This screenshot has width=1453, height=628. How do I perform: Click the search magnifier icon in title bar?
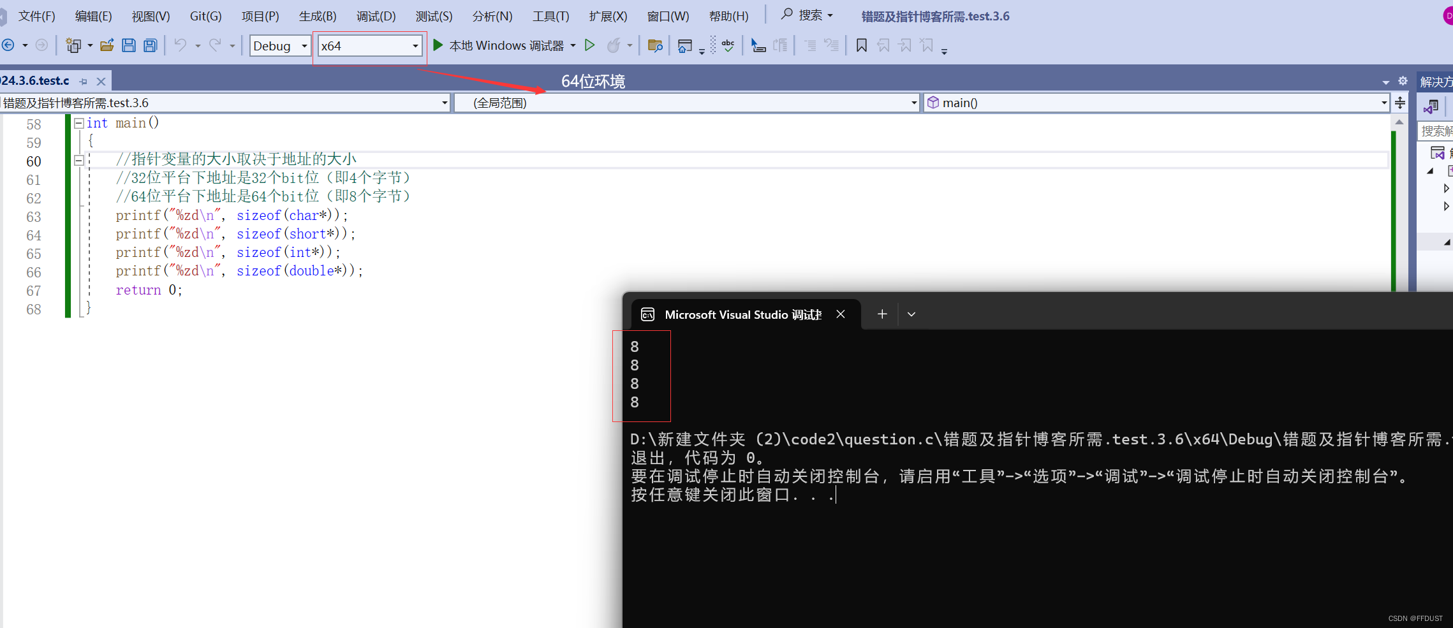[x=787, y=14]
